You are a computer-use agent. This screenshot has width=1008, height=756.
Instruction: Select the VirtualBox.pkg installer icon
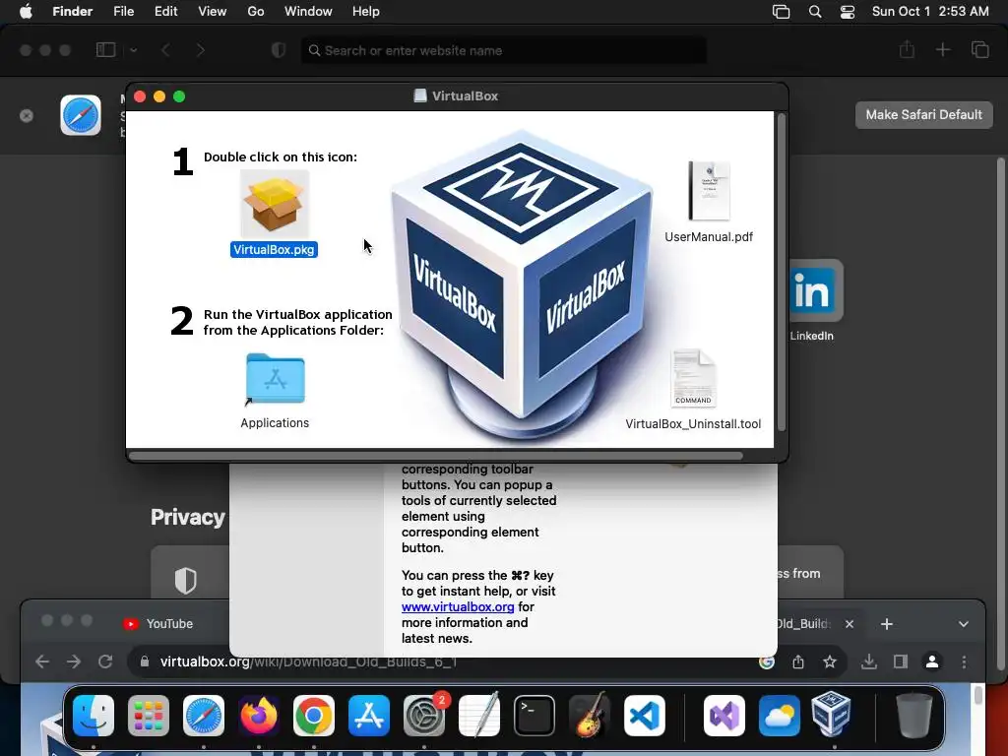pyautogui.click(x=275, y=204)
